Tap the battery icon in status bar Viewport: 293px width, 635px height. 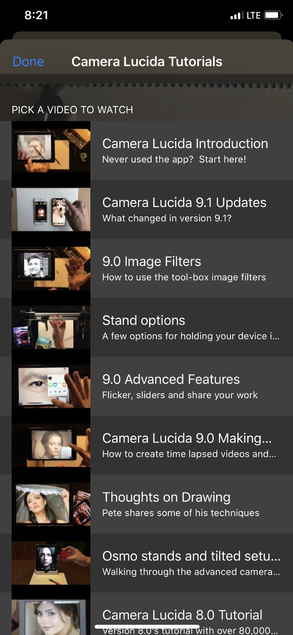(x=273, y=15)
